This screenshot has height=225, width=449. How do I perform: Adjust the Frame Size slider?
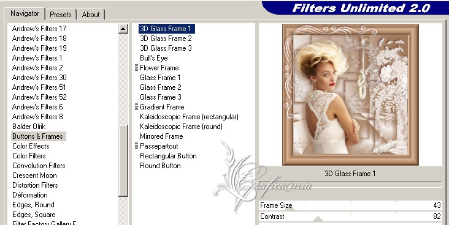point(350,205)
